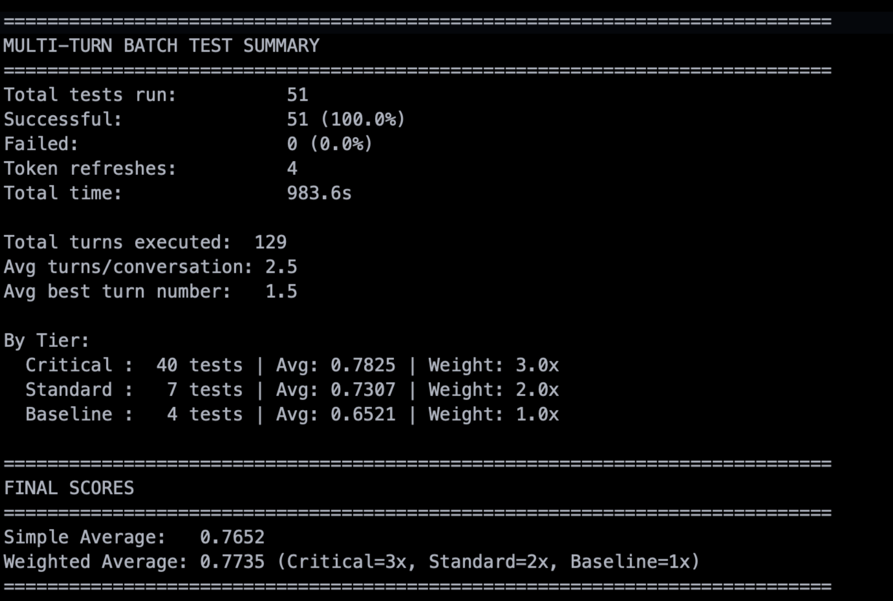The image size is (893, 601).
Task: Click the Weight: 2.0x text
Action: (493, 390)
